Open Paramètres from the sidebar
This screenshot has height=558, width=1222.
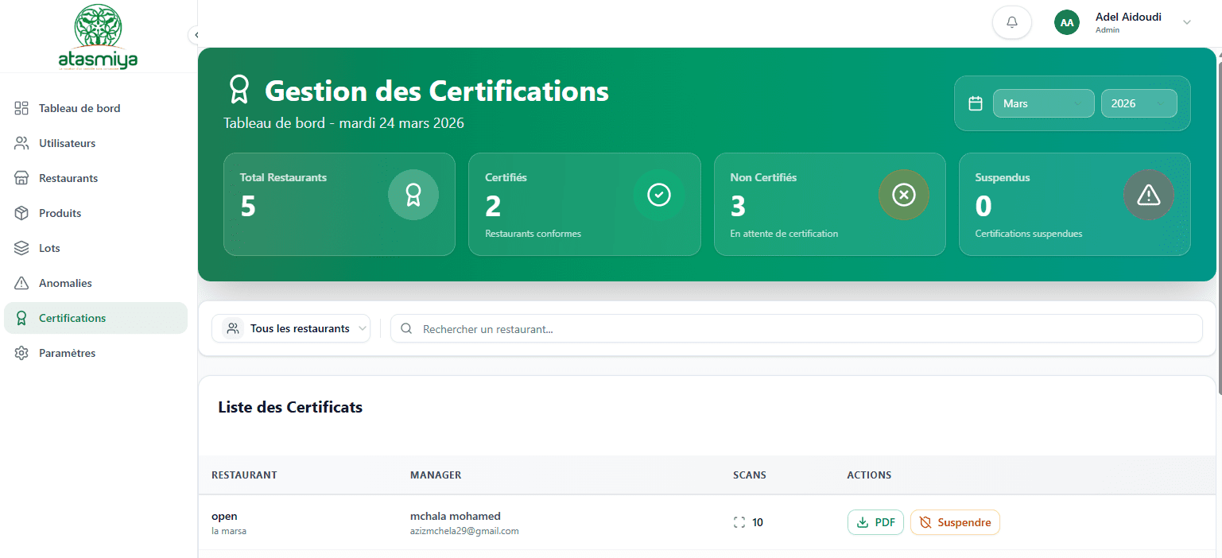[67, 353]
